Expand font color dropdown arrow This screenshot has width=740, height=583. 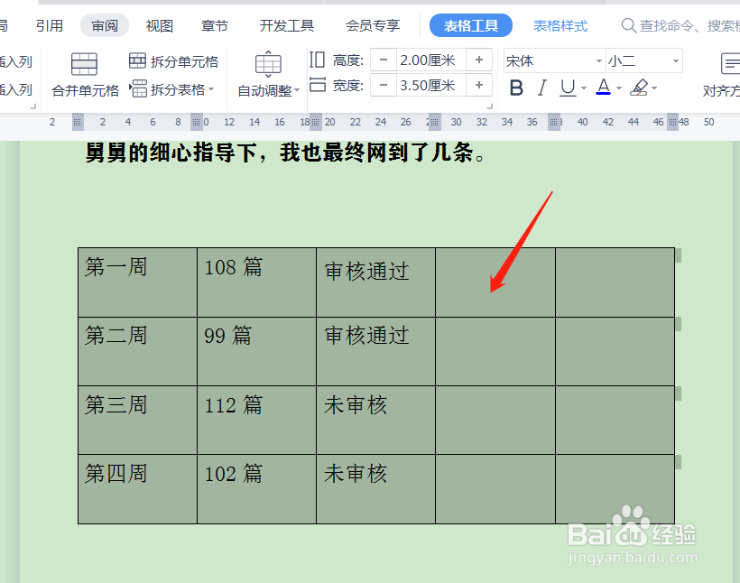tap(619, 88)
